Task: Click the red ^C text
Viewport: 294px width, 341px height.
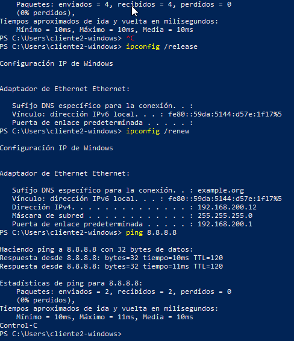Action: (x=130, y=38)
